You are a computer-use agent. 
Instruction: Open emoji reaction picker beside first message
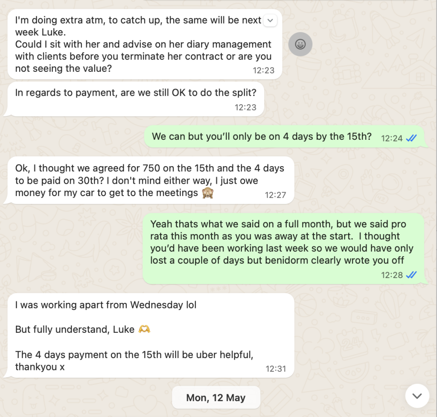coord(300,44)
